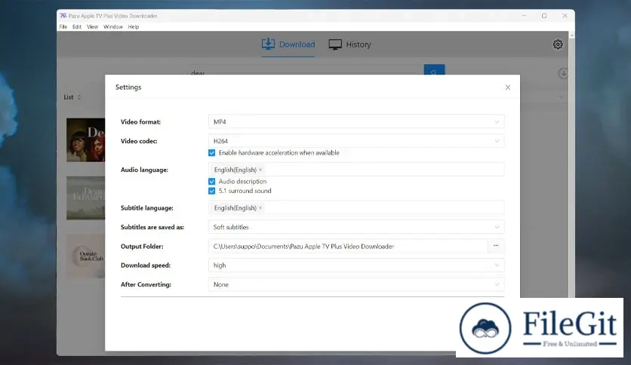Maximize the Pazu downloader window

point(544,16)
